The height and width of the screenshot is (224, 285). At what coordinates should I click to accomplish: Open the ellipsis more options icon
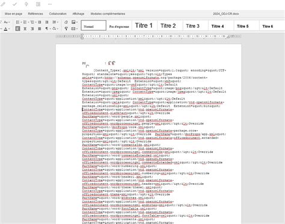50,4
